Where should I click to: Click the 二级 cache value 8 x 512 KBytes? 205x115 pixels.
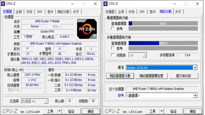click(74, 85)
